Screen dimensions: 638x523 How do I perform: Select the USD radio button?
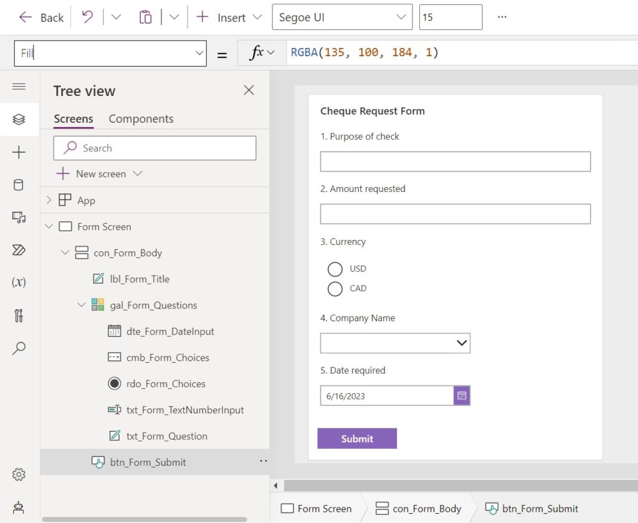pos(334,269)
